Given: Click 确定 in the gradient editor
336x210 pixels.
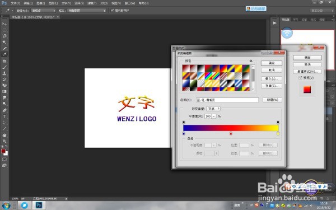Looking at the screenshot, I should pyautogui.click(x=272, y=63).
